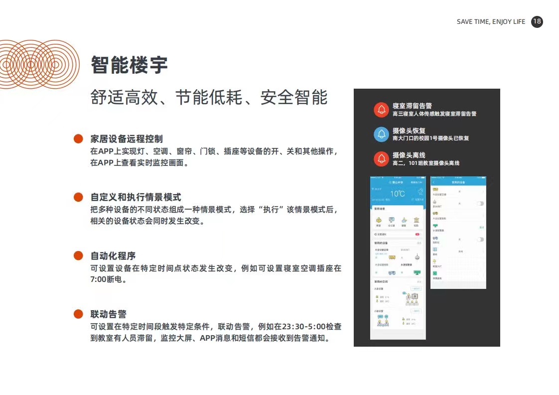Tap the 常用的空间 section header in home screen
Viewport: 559px width, 395px height.
(x=381, y=281)
